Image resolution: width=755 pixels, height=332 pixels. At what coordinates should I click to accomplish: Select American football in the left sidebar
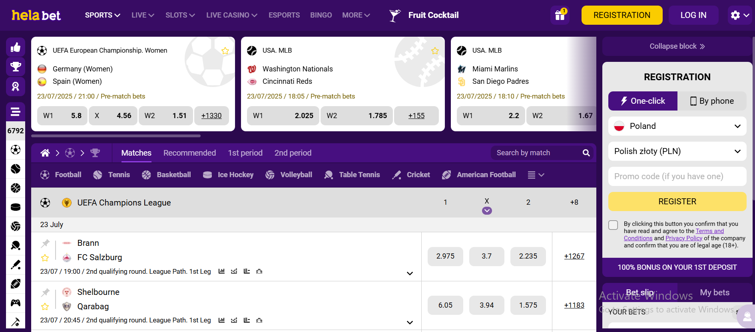tap(16, 284)
